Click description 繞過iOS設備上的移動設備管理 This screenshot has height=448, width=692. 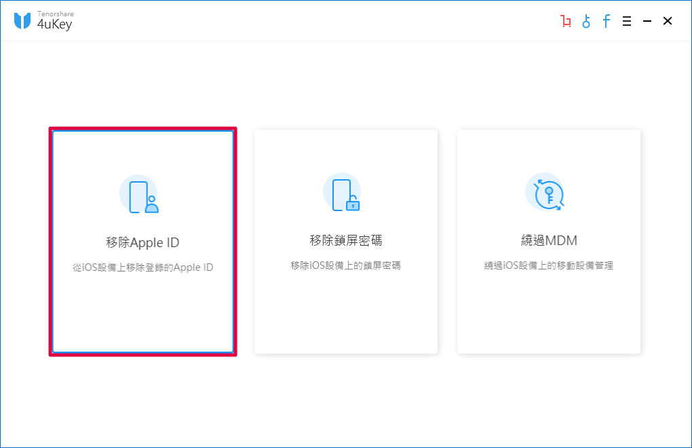click(x=549, y=265)
